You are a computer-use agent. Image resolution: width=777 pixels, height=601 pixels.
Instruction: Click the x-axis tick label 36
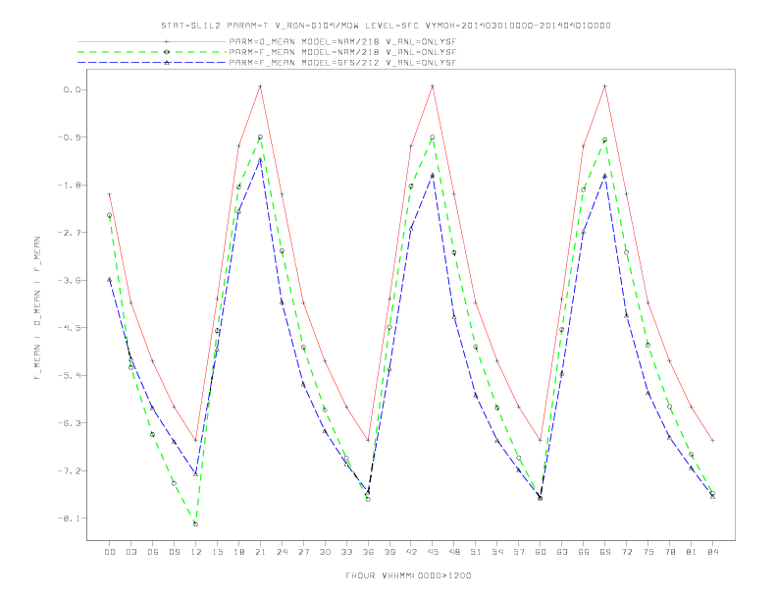point(368,552)
